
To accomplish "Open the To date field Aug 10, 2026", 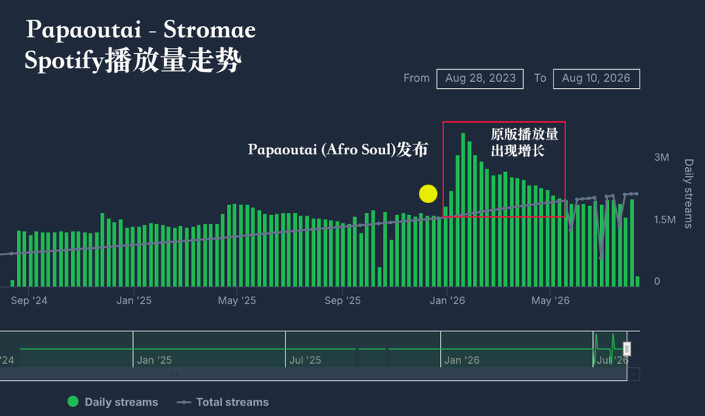I will pos(596,79).
